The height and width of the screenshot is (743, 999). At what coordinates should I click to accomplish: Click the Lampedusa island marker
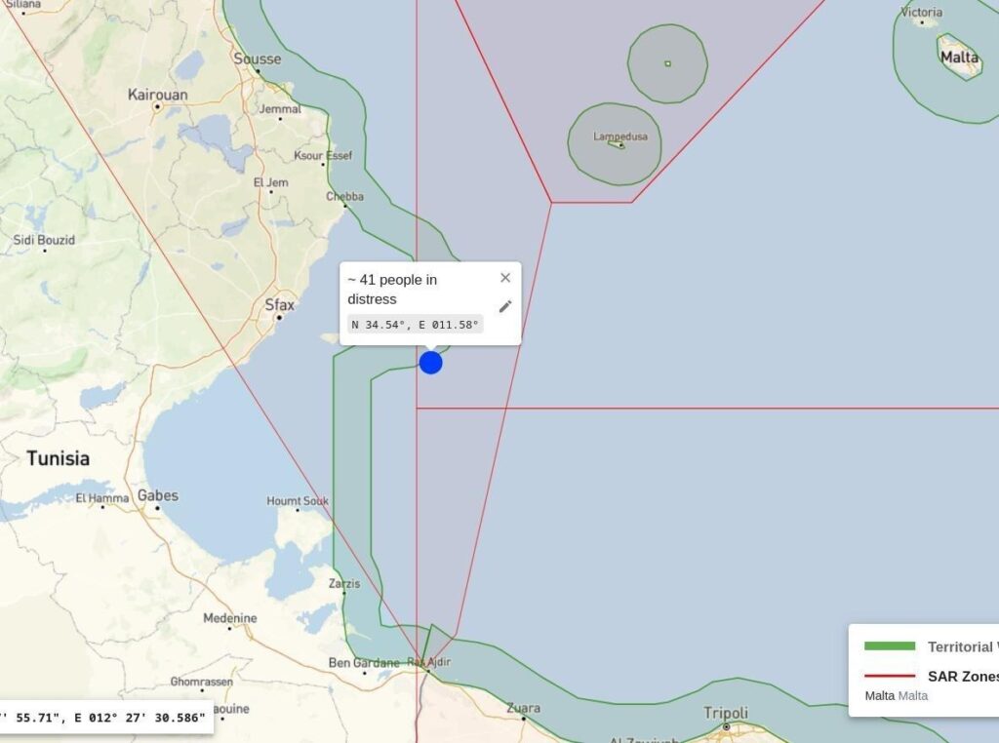click(x=616, y=145)
